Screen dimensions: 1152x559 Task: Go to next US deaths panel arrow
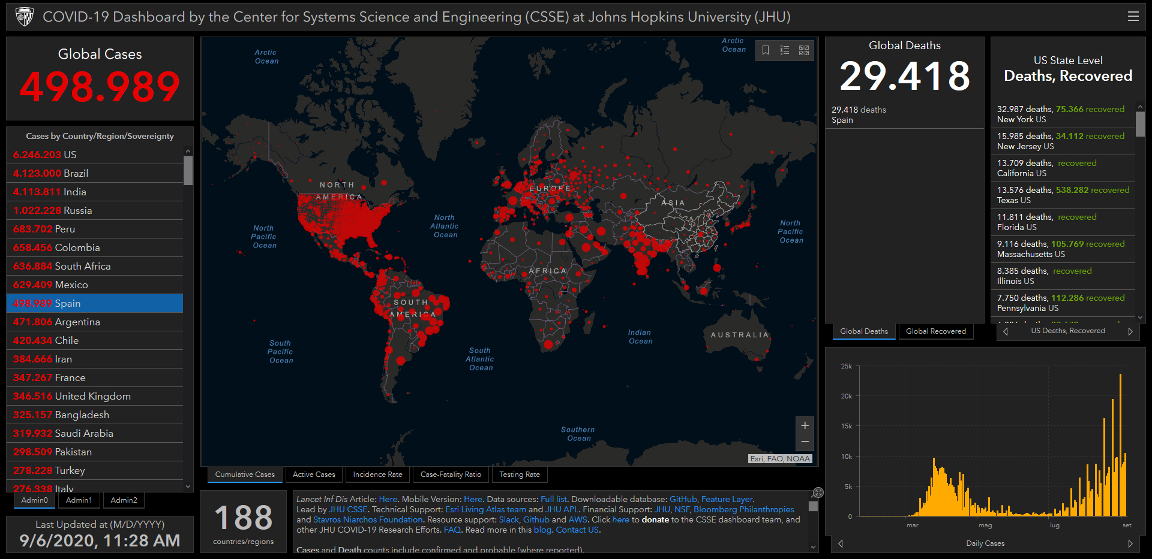point(1130,331)
